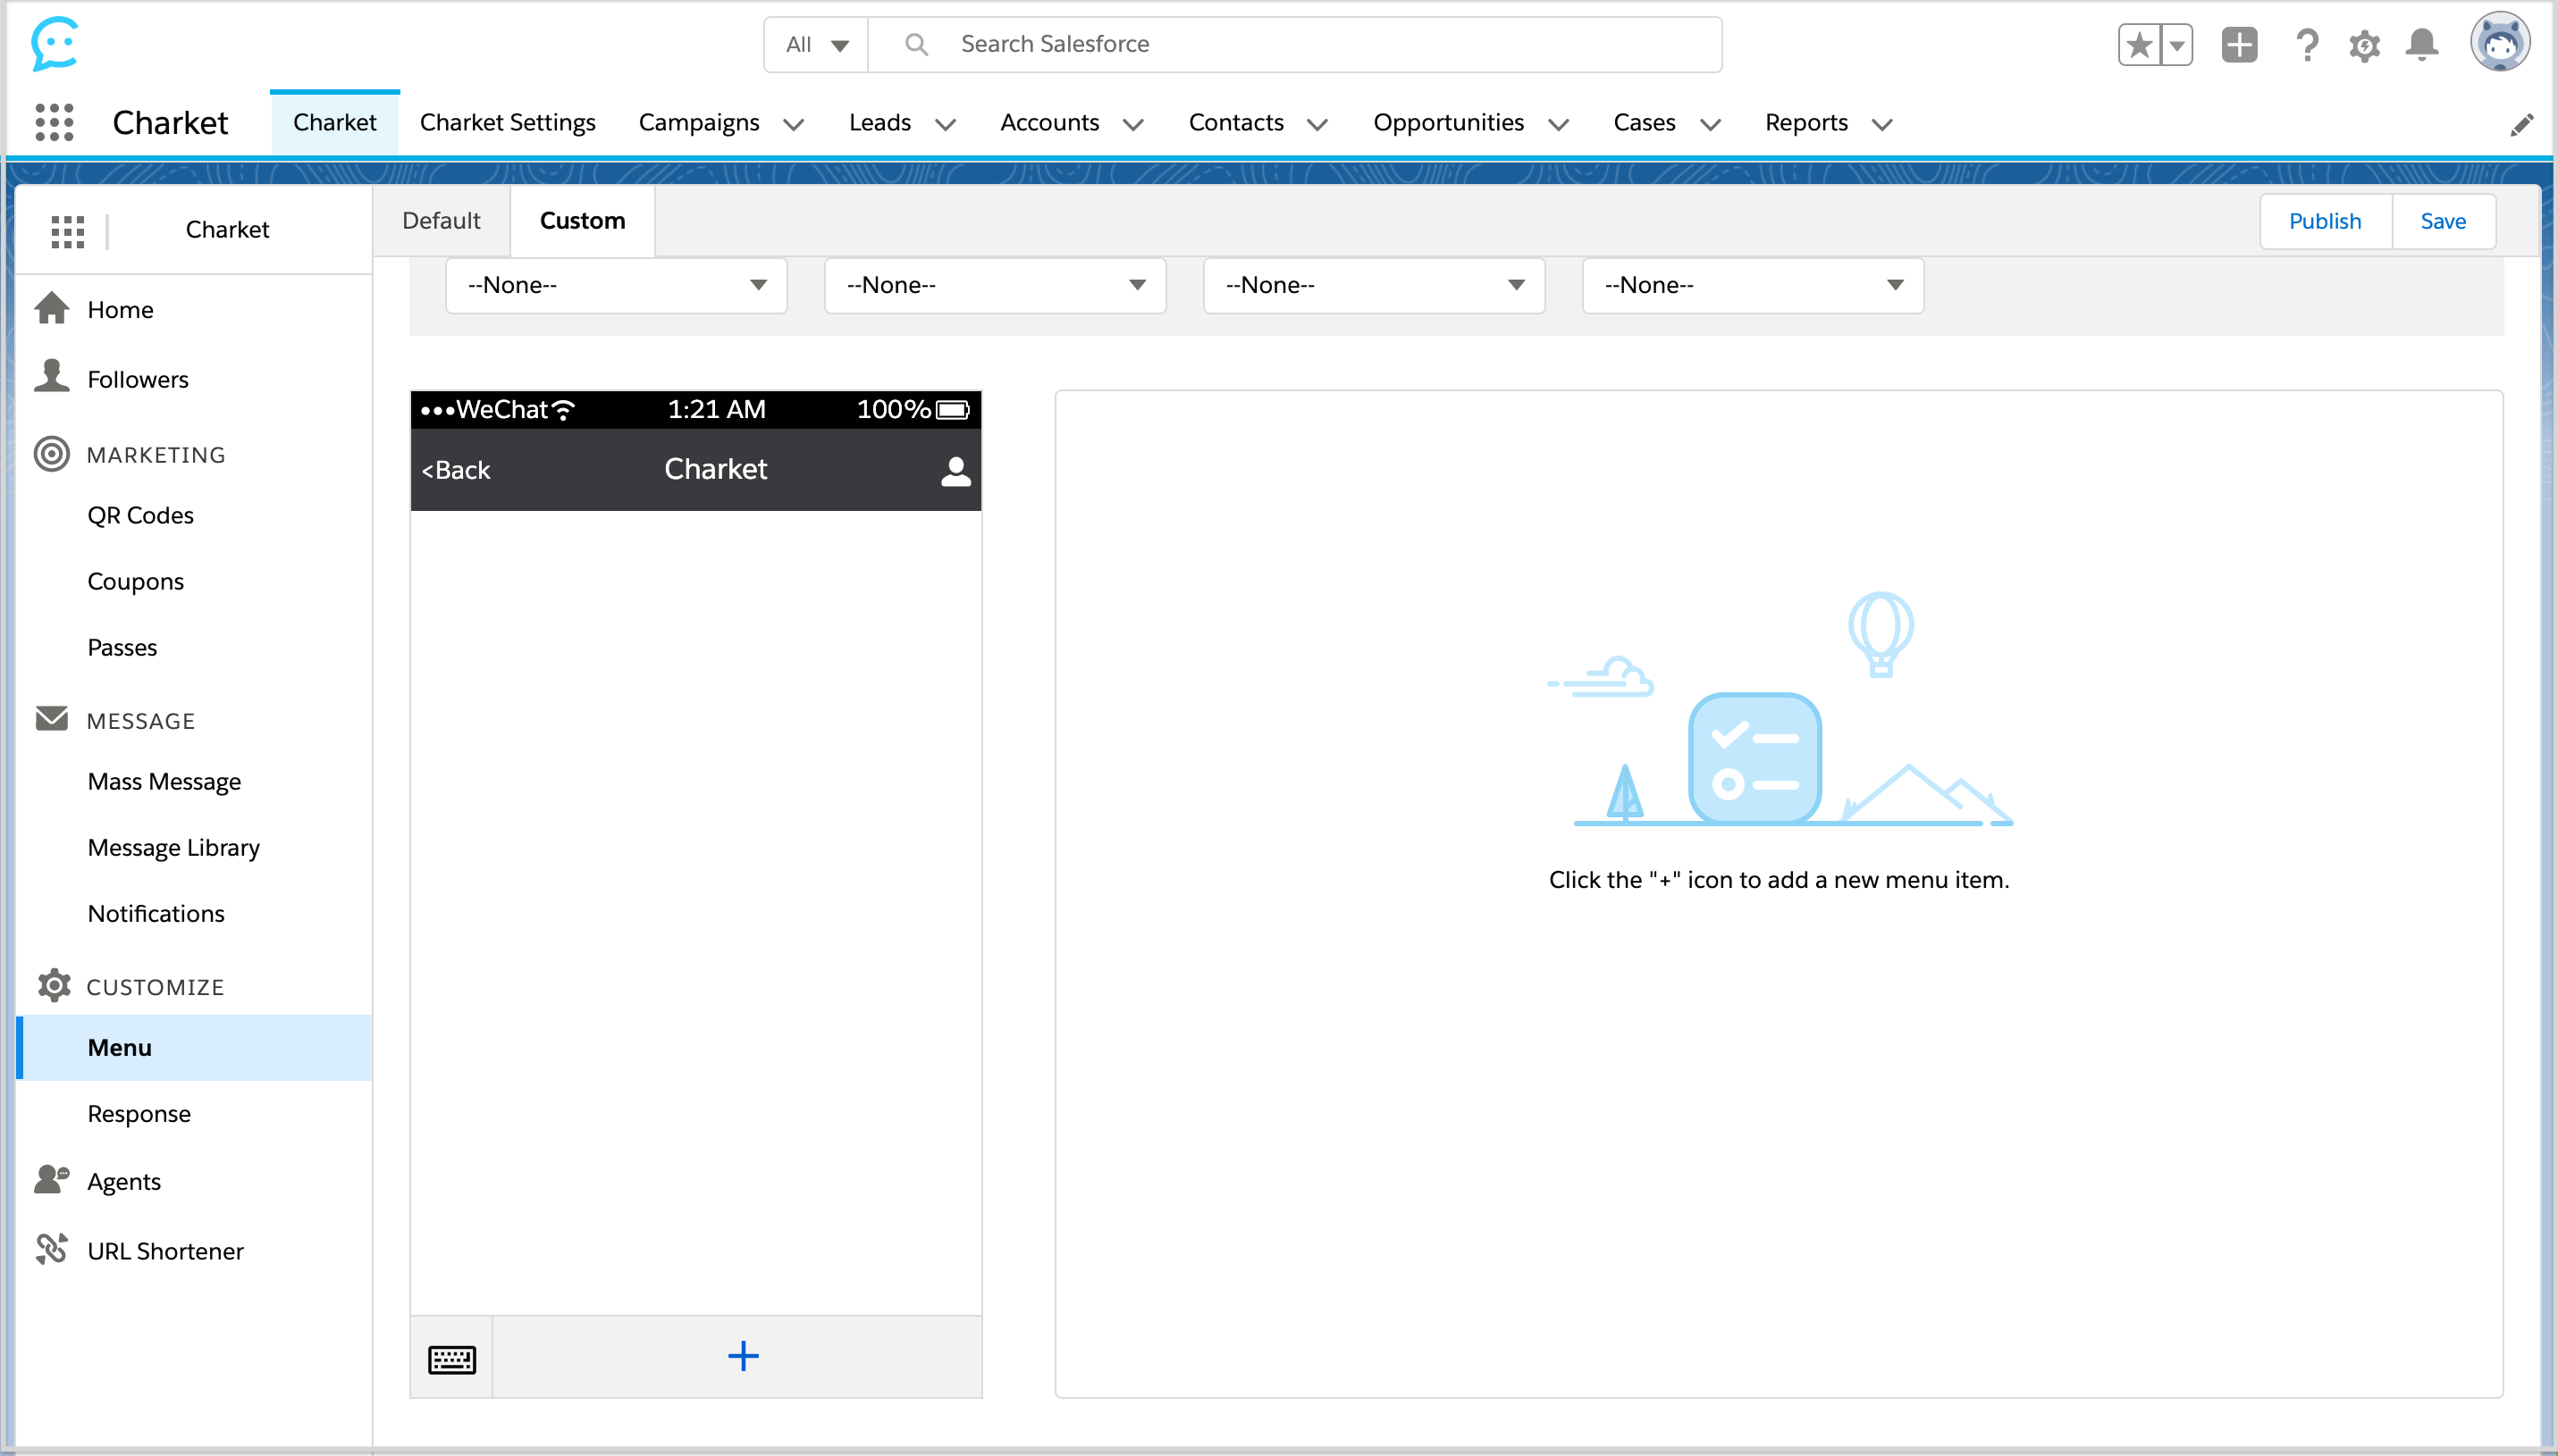Expand the Accounts tab chevron
The image size is (2558, 1456).
pyautogui.click(x=1133, y=125)
